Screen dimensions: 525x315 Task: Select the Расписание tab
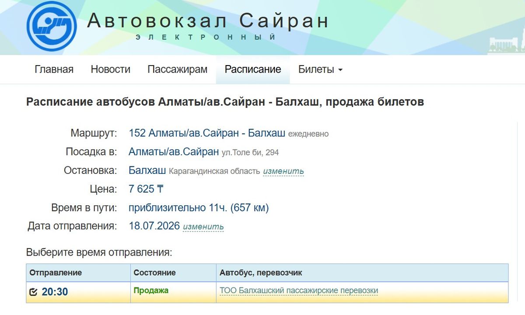[253, 69]
